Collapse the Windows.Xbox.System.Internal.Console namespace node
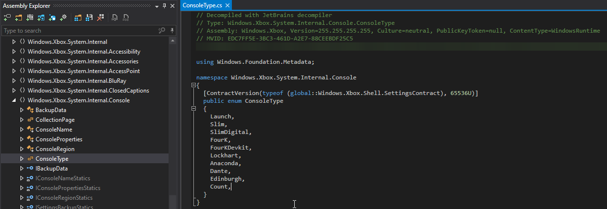 [x=14, y=100]
